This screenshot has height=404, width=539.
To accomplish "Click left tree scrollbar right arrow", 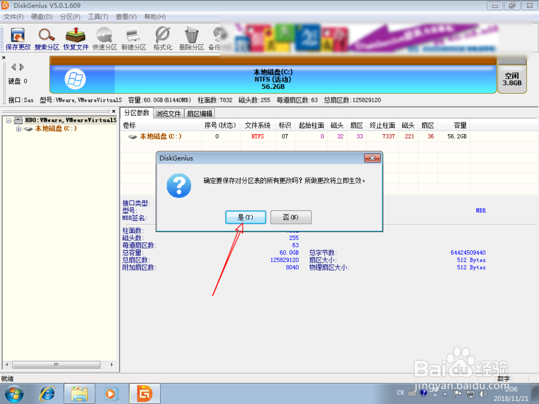I will click(x=112, y=365).
